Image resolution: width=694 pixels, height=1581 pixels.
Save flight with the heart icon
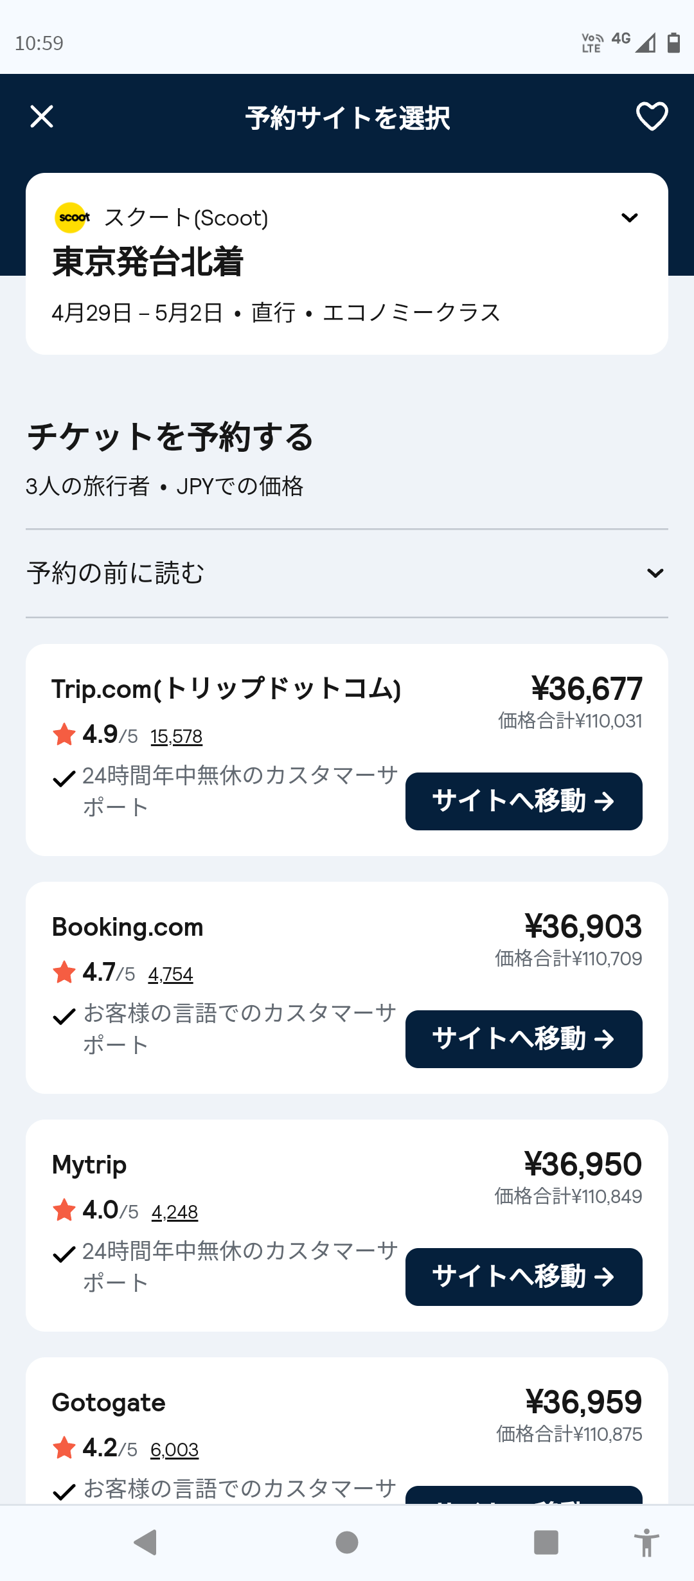652,117
